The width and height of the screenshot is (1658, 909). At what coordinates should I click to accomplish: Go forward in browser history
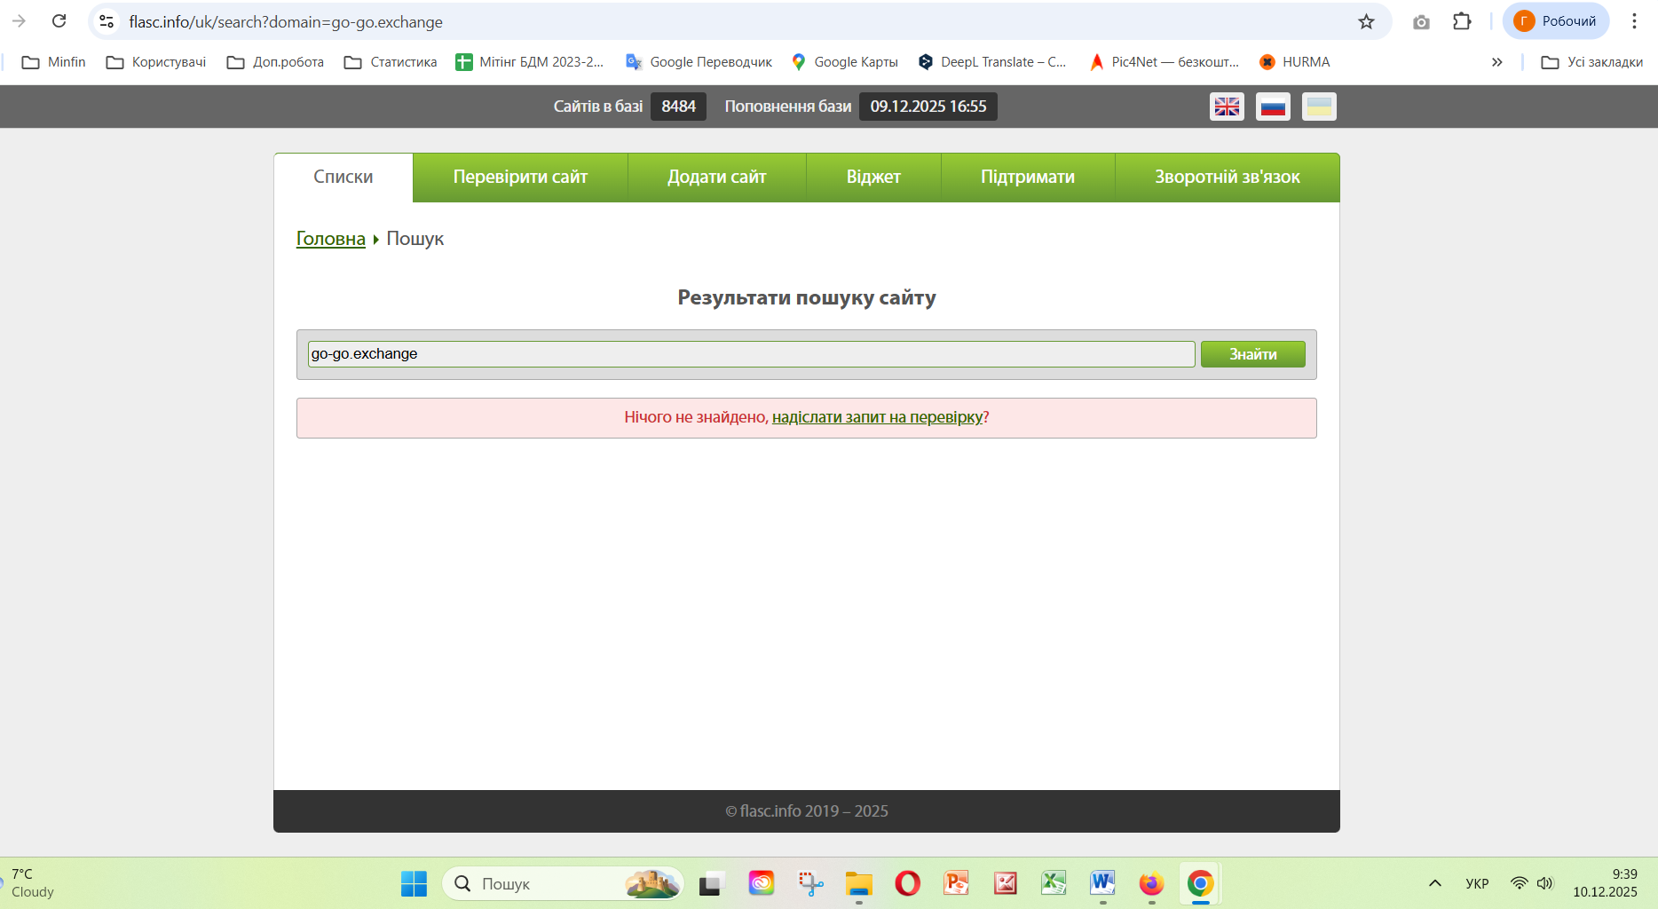pos(20,21)
